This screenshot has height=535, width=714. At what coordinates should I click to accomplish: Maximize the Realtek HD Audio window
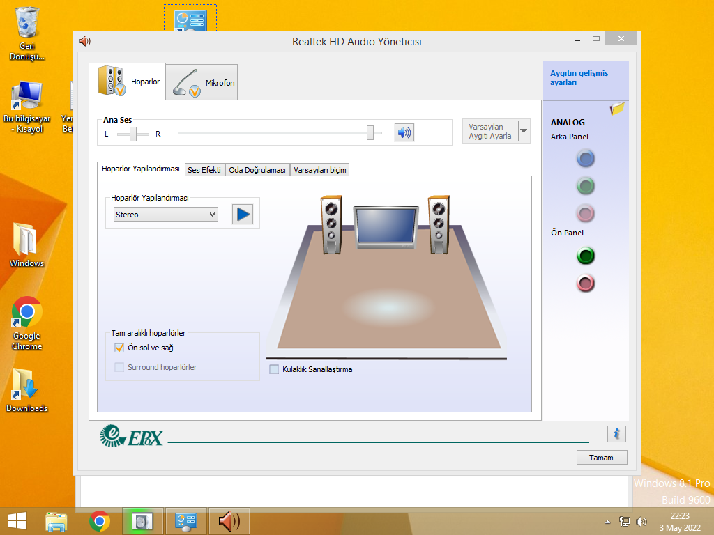click(x=596, y=39)
